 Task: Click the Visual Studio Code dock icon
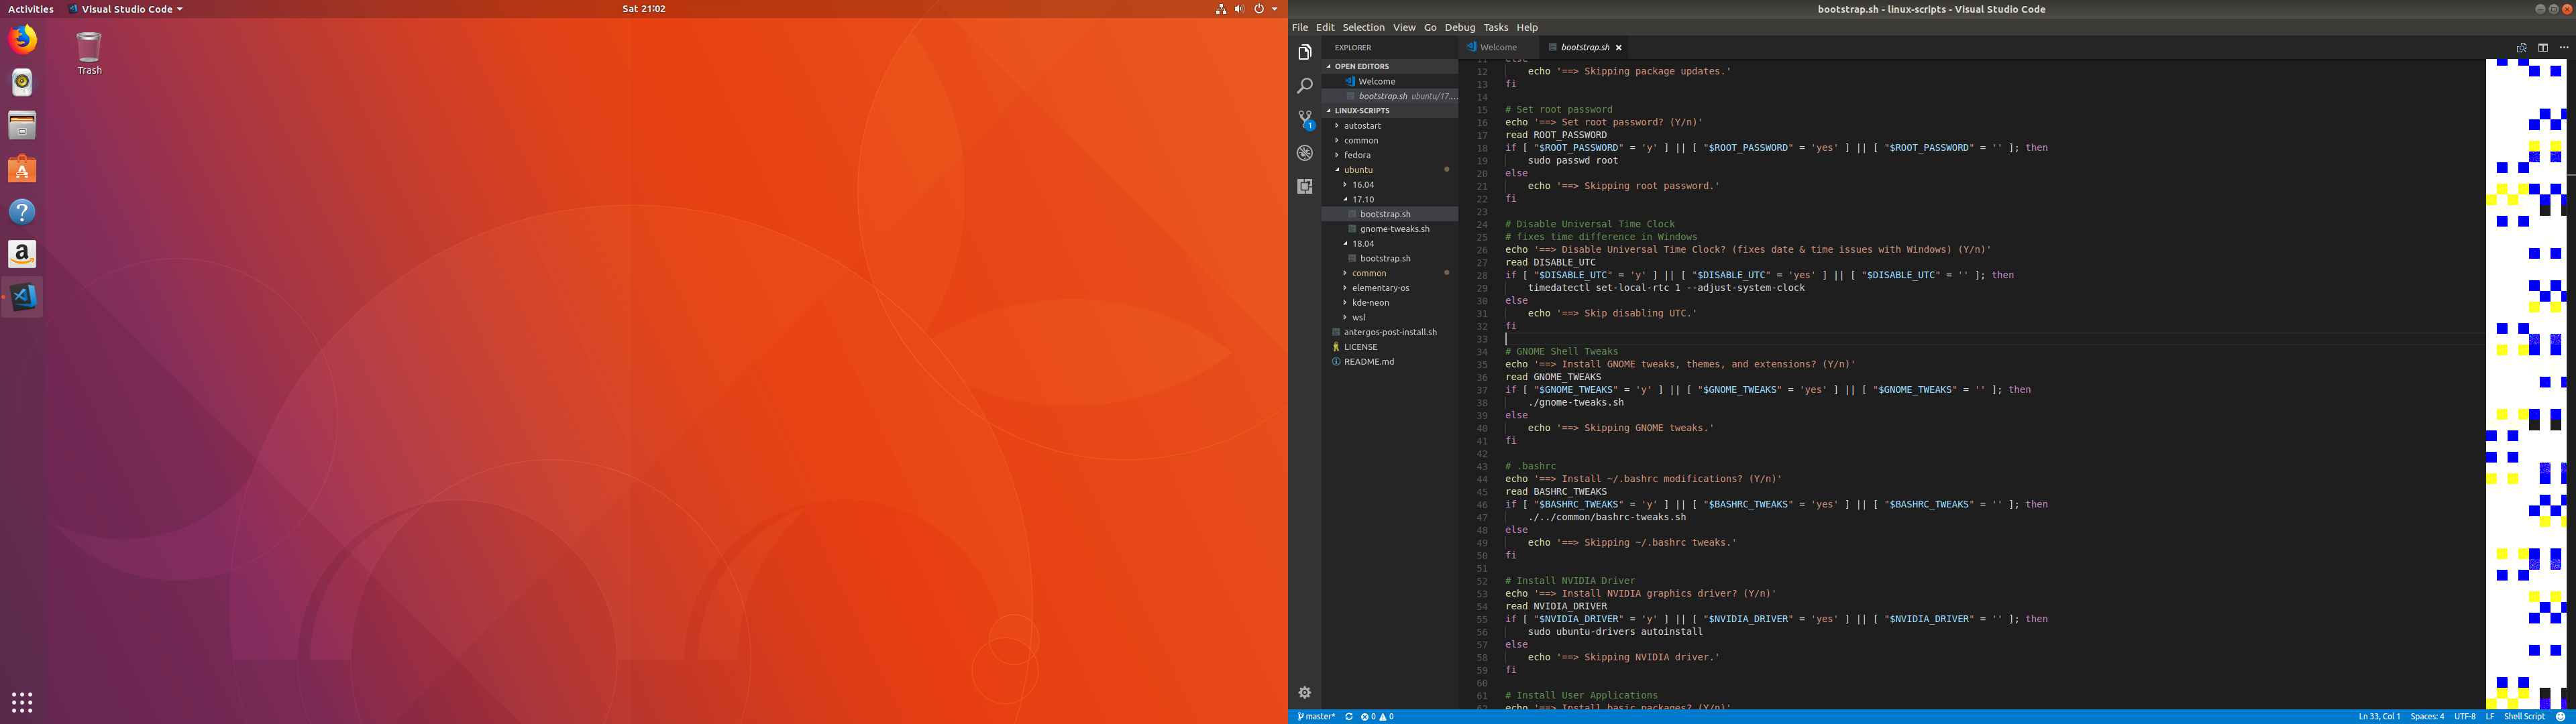[22, 297]
